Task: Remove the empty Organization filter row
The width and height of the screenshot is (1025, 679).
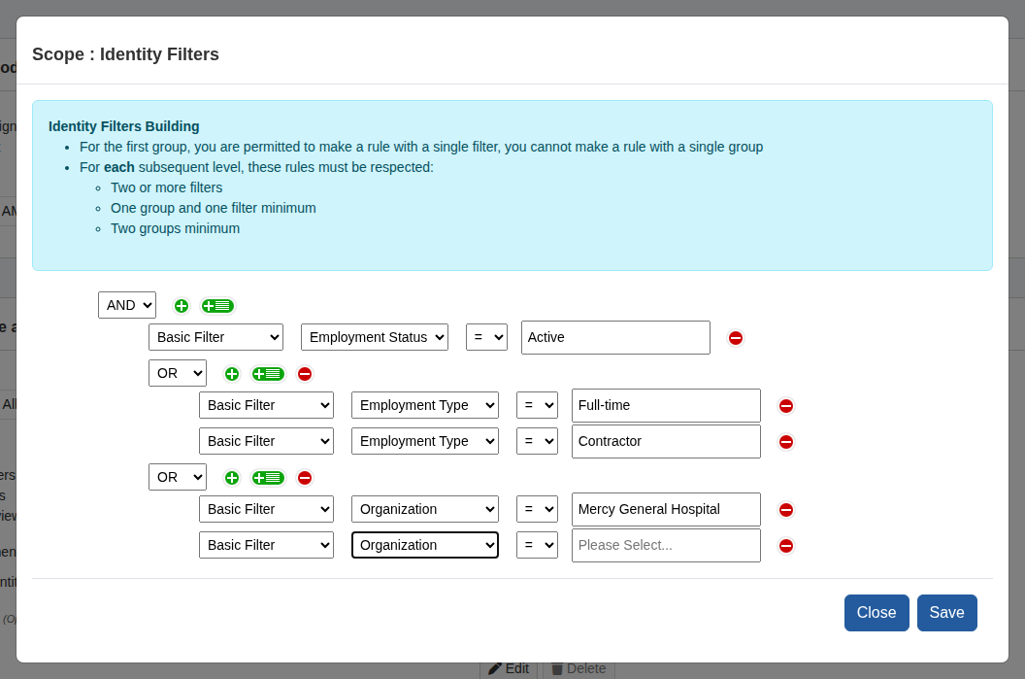Action: pos(786,546)
